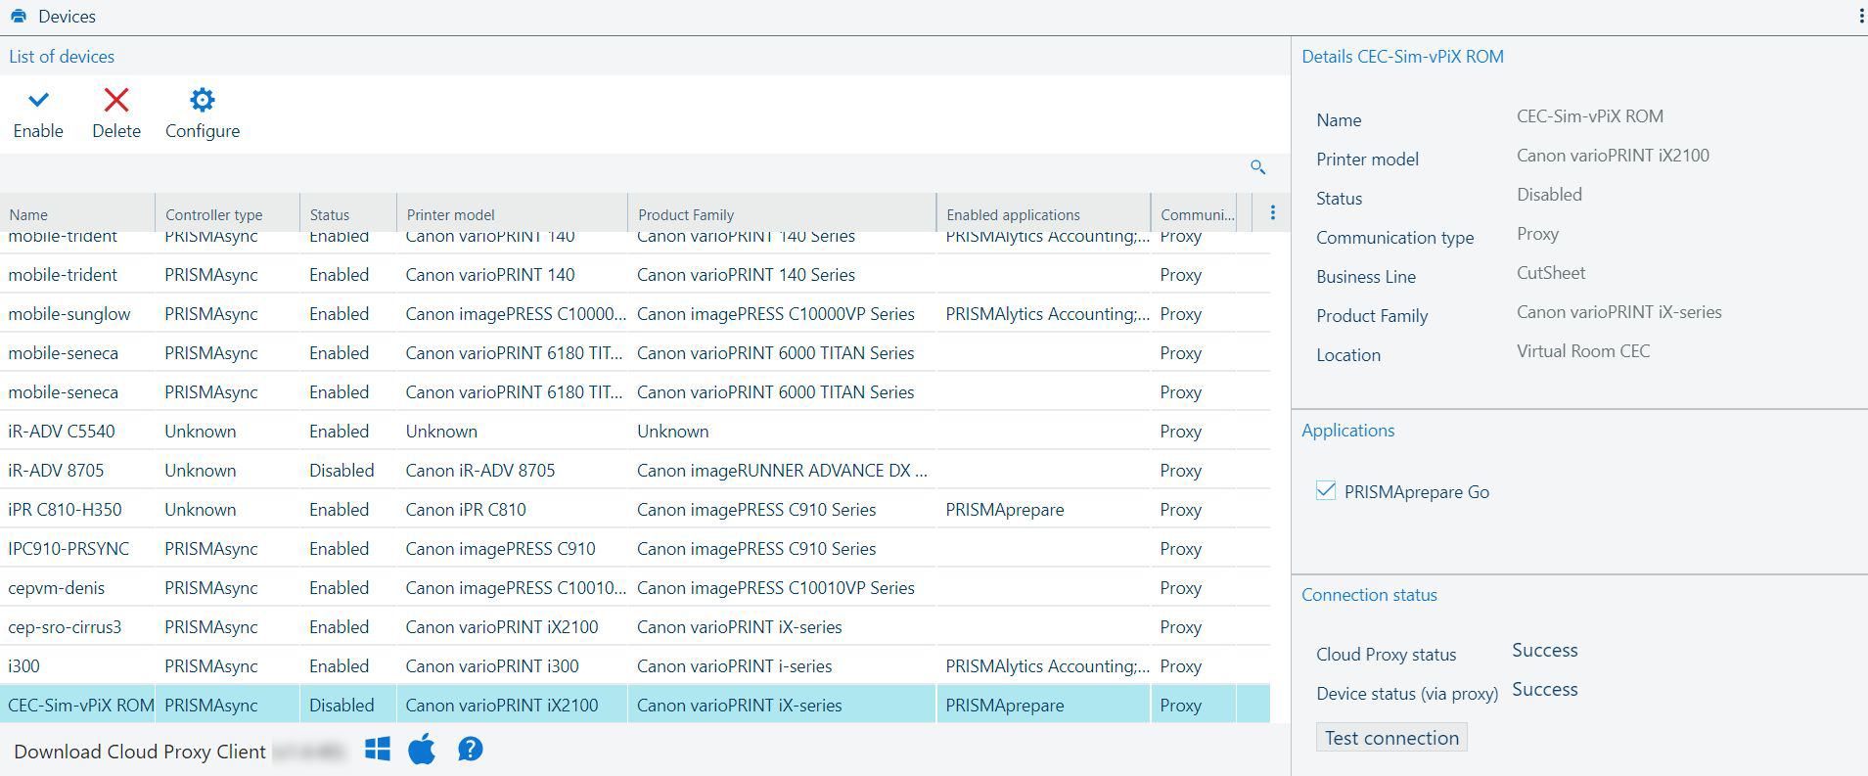1868x776 pixels.
Task: Click the Device status (via proxy) Success value
Action: (x=1545, y=690)
